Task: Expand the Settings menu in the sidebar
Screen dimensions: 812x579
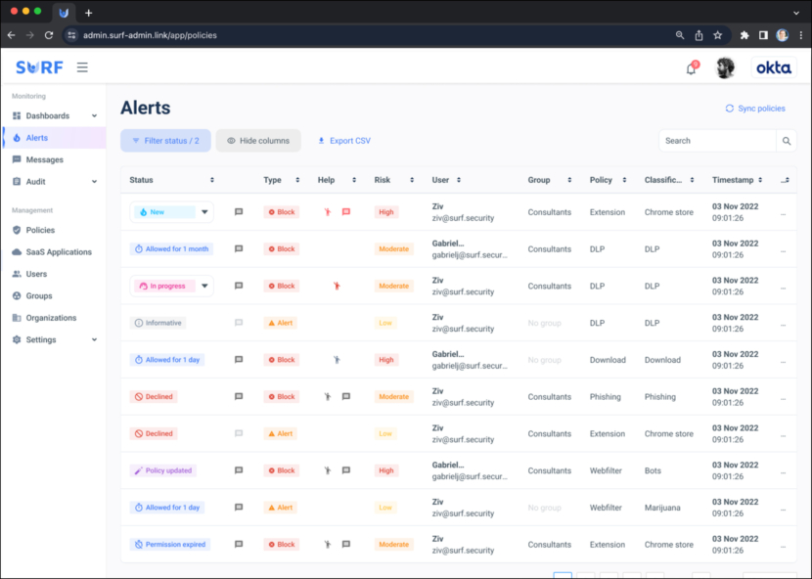Action: 44,339
